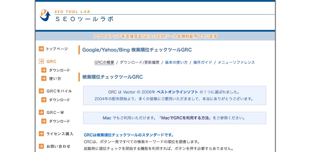310x152 pixels.
Task: Click the line 2004年の配布開始より
Action: tap(174, 99)
